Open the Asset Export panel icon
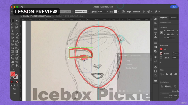The image size is (188, 105). (155, 71)
